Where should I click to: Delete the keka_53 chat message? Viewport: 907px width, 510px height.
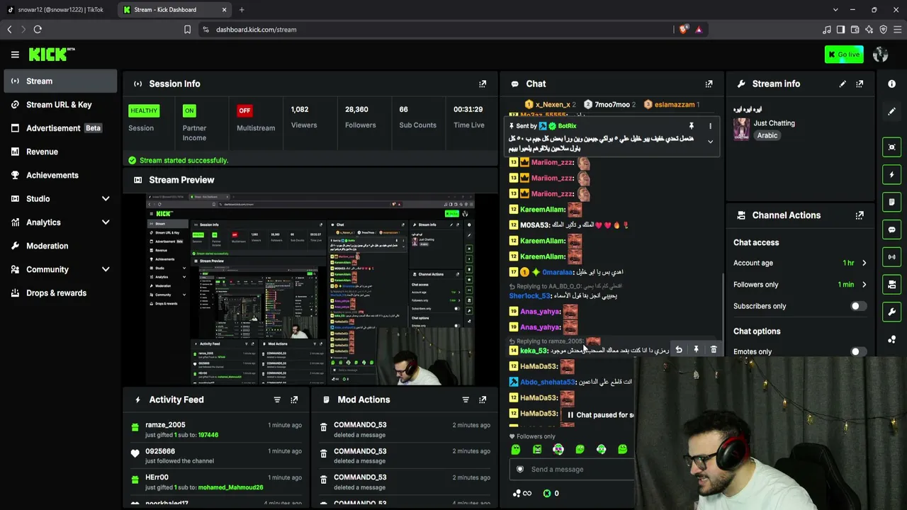coord(714,350)
